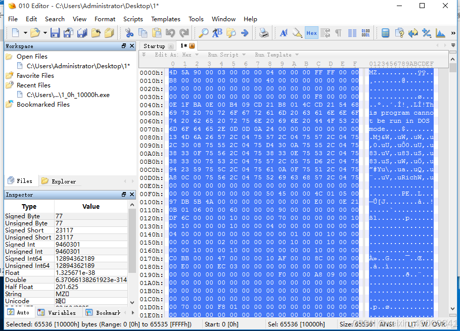Click the Undo arrow icon

coord(170,33)
